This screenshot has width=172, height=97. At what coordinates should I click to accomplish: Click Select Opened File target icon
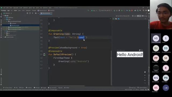click(27, 13)
